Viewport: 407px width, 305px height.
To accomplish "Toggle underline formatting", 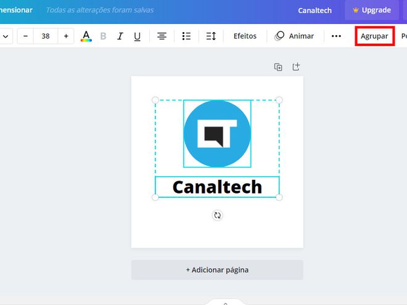I will (x=137, y=36).
